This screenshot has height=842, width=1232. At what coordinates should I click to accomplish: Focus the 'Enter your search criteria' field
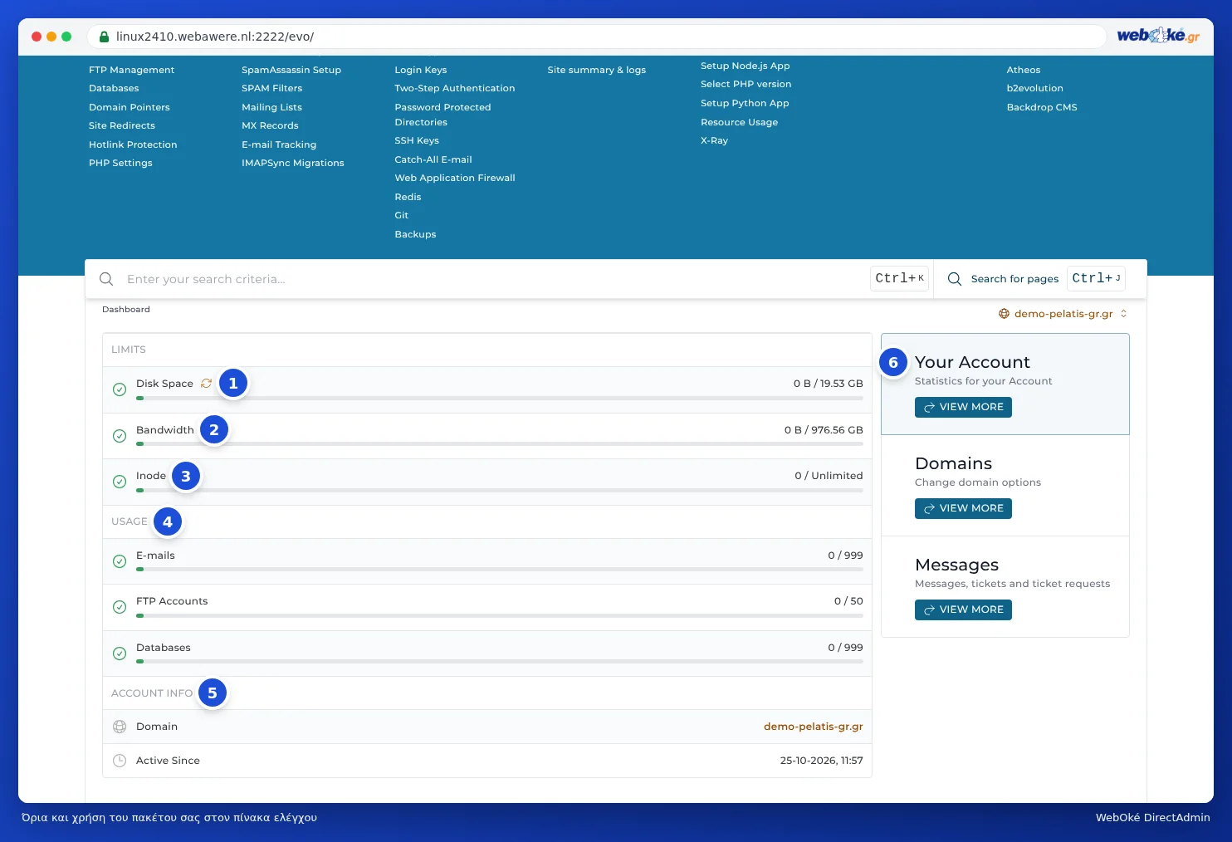pos(495,279)
